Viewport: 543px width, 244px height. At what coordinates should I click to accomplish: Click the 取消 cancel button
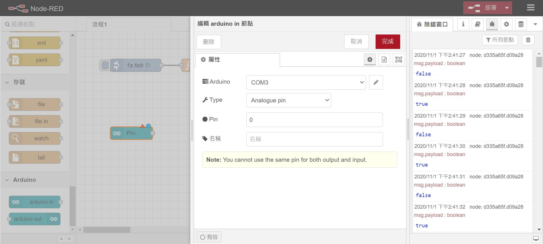(x=356, y=42)
